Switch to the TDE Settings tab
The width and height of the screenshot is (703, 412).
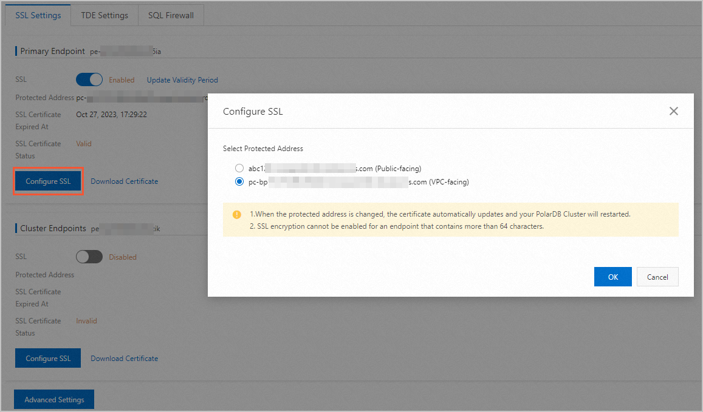pyautogui.click(x=105, y=15)
